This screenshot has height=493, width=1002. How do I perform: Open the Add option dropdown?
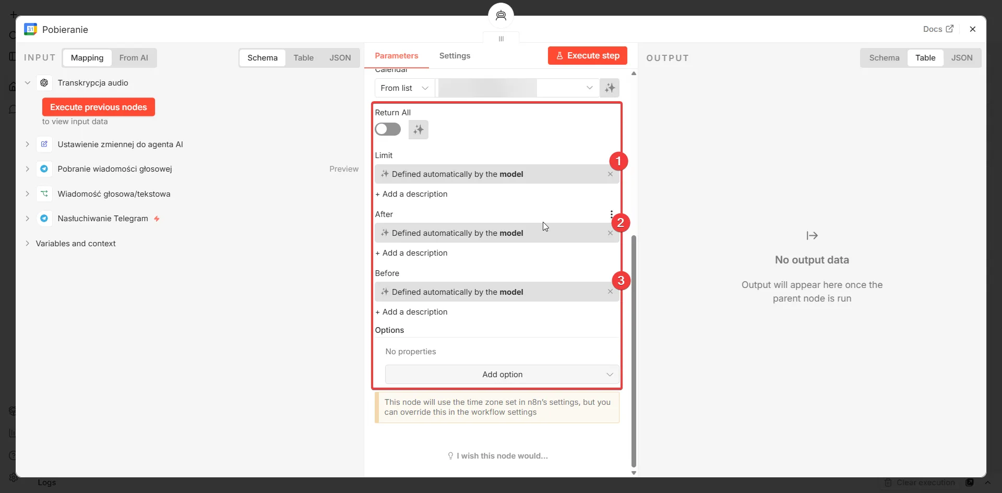pyautogui.click(x=502, y=375)
